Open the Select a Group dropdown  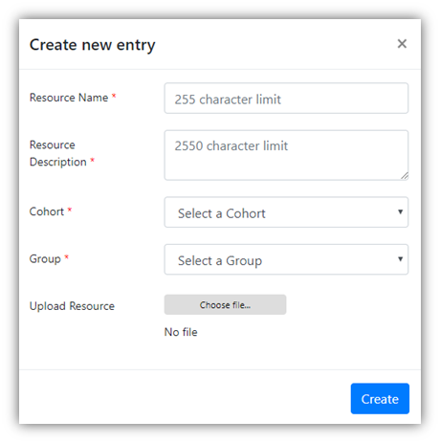[x=286, y=259]
